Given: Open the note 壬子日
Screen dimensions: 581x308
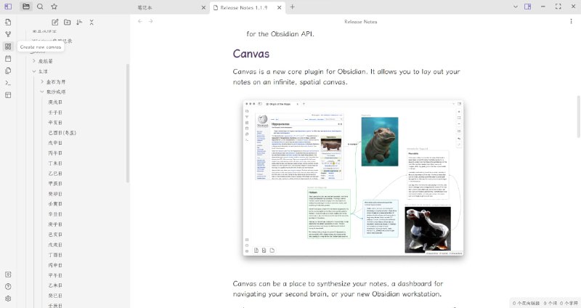Looking at the screenshot, I should [55, 113].
